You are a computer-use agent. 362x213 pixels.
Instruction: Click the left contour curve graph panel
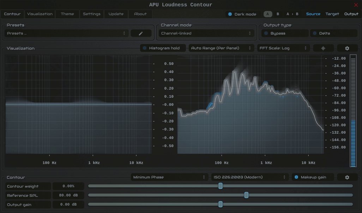pyautogui.click(x=78, y=104)
